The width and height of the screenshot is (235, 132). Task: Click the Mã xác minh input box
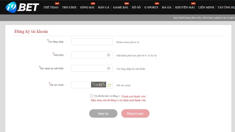click(81, 85)
